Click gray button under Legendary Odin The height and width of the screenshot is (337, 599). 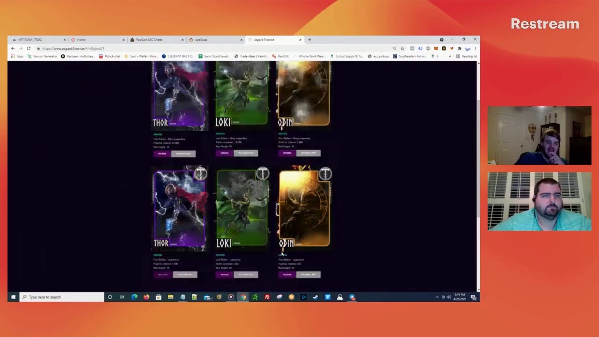point(308,275)
